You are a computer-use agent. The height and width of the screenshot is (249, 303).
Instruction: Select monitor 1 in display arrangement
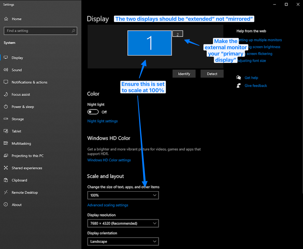[x=149, y=43]
